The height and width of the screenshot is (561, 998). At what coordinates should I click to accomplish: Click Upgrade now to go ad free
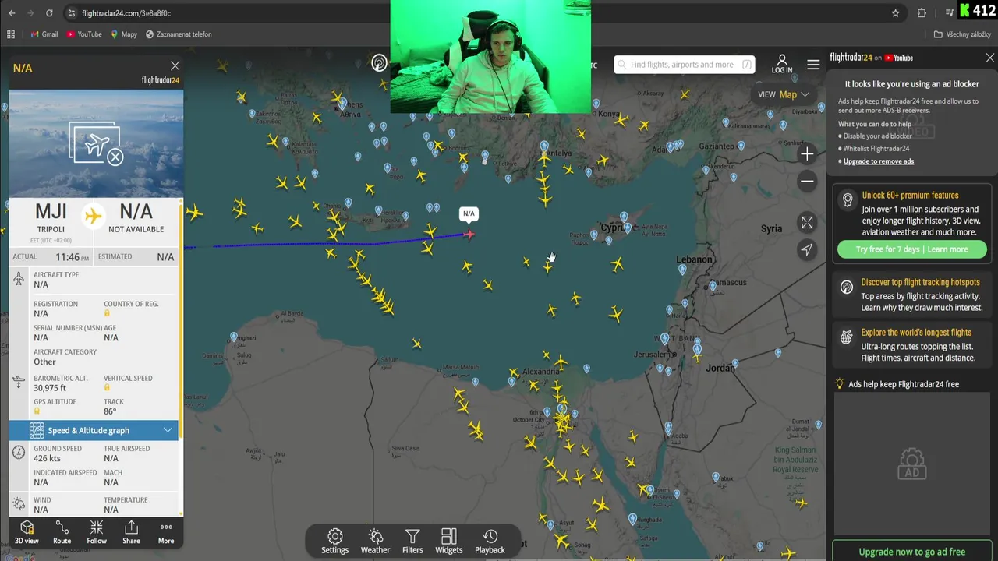tap(912, 552)
